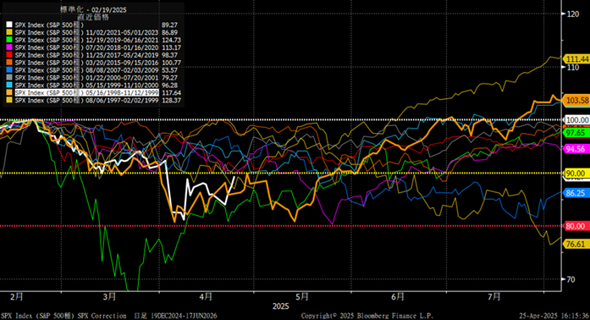Screen dimensions: 590x320
Task: Click the 76.61 price tag
Action: [576, 244]
